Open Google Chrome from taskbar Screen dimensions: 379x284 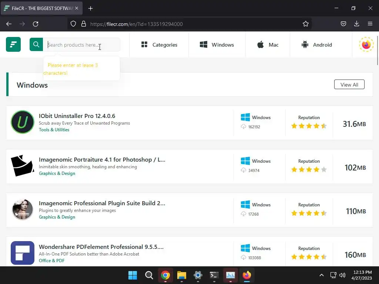165,275
